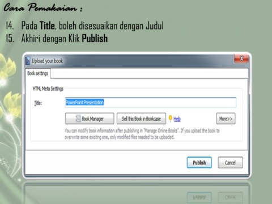Click Sell this Book in Bookcase
272x204 pixels.
pos(141,118)
